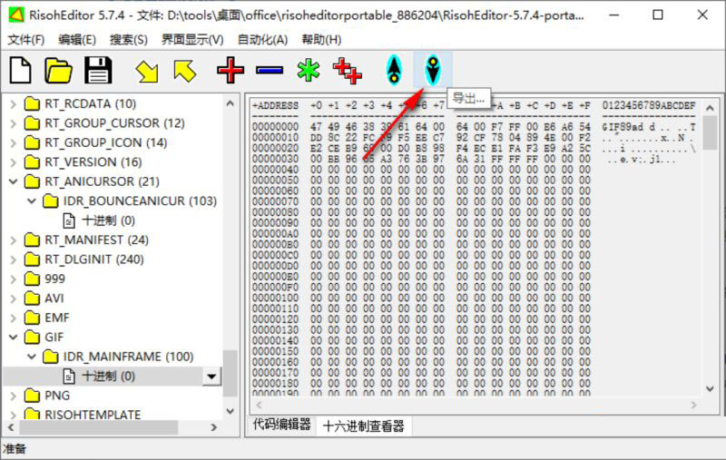Expand the RT_VERSION (16) node

click(x=14, y=162)
